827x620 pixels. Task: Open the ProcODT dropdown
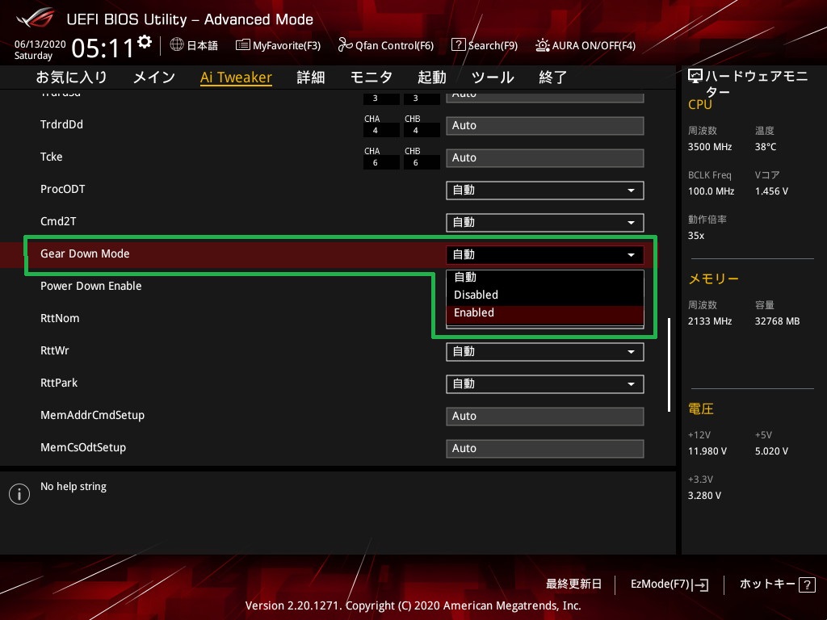(545, 191)
